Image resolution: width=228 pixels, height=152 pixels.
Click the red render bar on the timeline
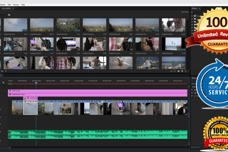[x=99, y=84]
